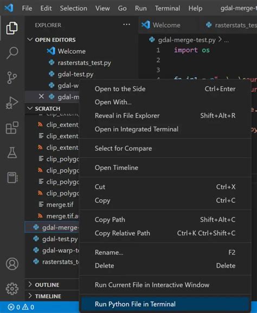The image size is (257, 313).
Task: Open the Help menu
Action: pos(195,8)
